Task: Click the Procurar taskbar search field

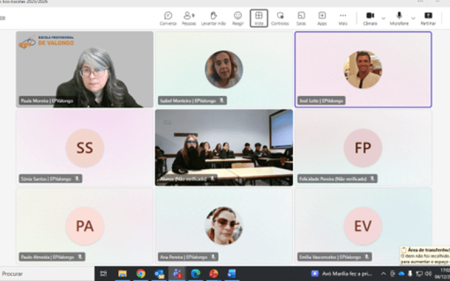Action: tap(47, 274)
